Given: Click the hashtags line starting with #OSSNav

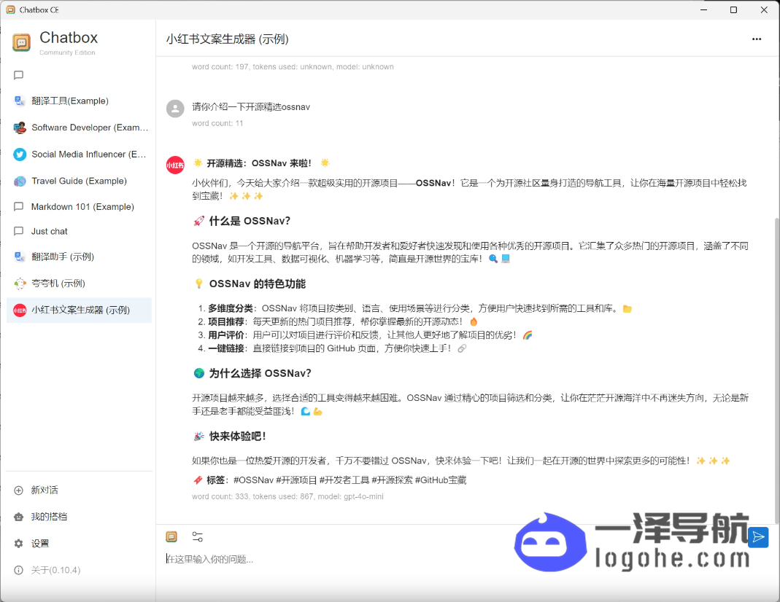Looking at the screenshot, I should 350,480.
